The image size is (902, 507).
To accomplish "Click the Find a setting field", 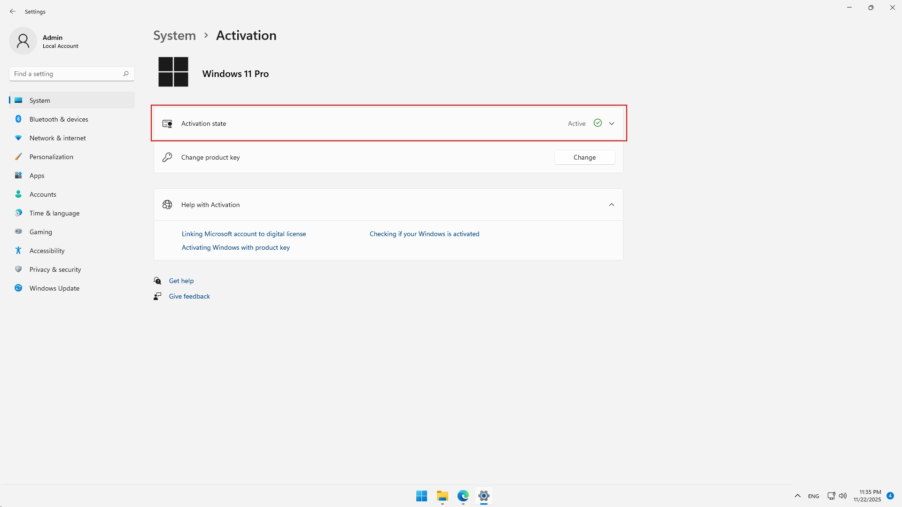I will click(66, 74).
